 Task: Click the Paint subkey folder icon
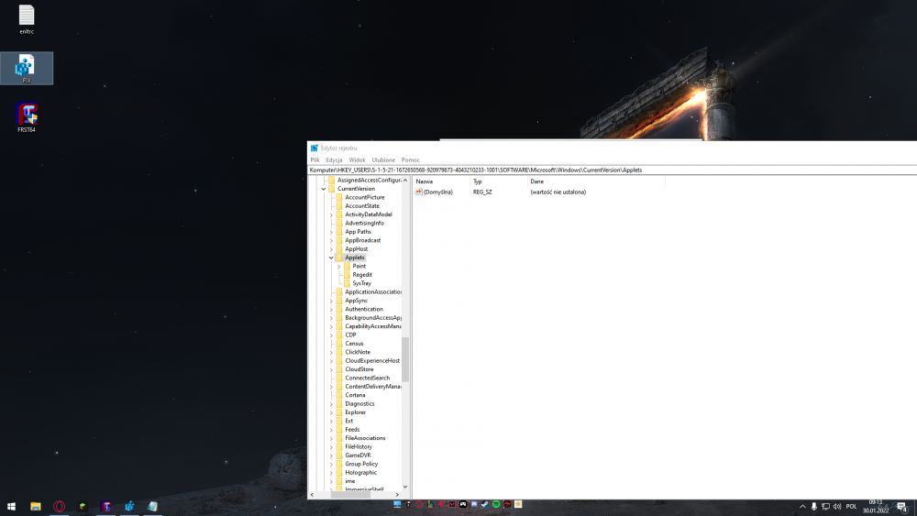347,266
